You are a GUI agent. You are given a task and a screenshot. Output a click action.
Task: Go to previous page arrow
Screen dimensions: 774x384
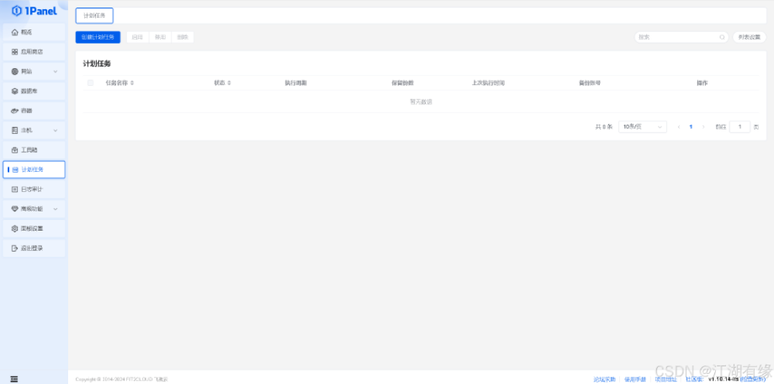[x=679, y=127]
